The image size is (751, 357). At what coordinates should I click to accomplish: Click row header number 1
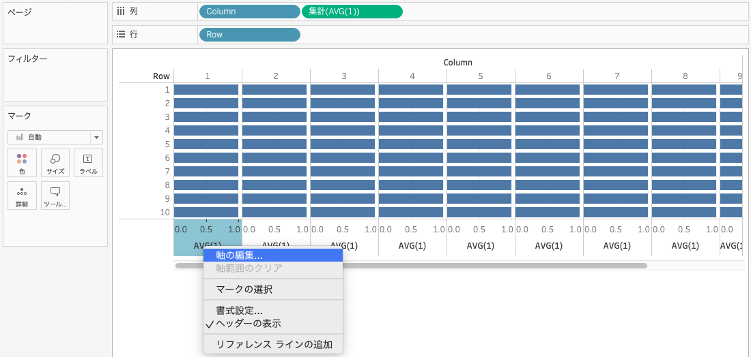coord(168,90)
